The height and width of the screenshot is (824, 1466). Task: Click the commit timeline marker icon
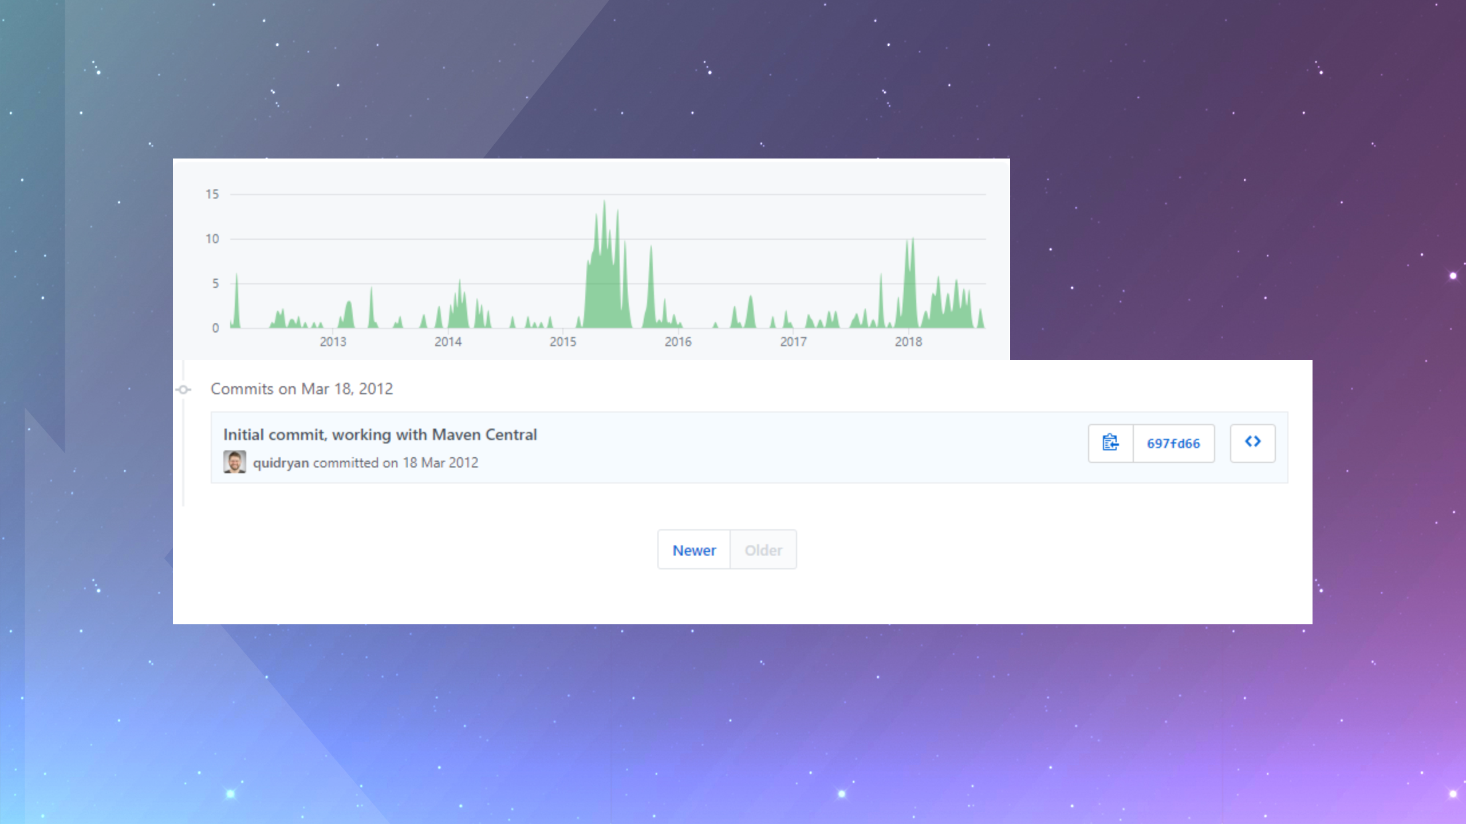coord(183,390)
